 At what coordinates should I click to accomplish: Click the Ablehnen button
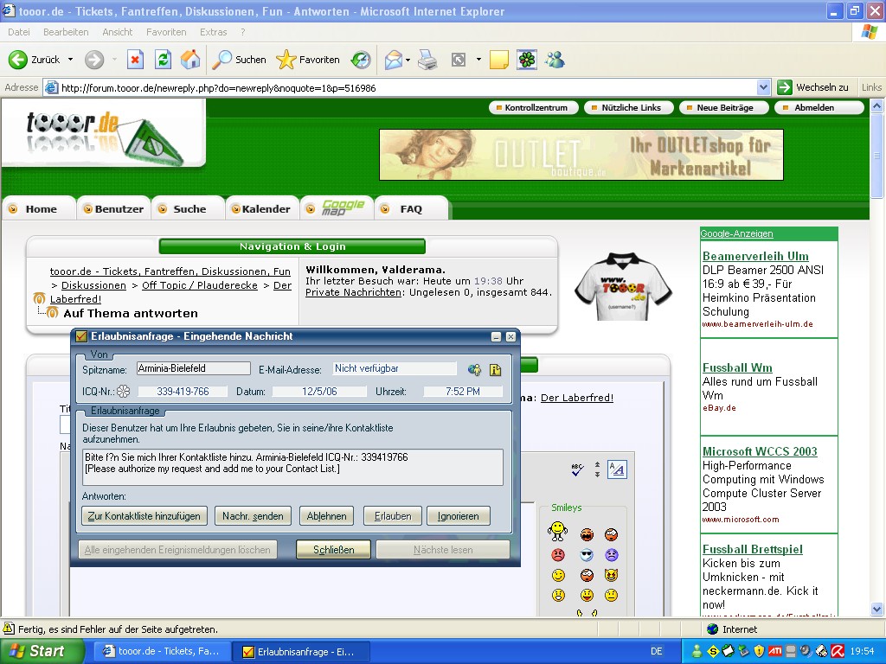click(326, 516)
